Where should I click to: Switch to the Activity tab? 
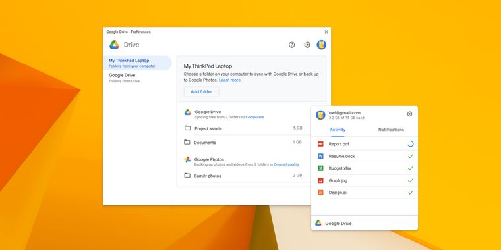pos(338,130)
